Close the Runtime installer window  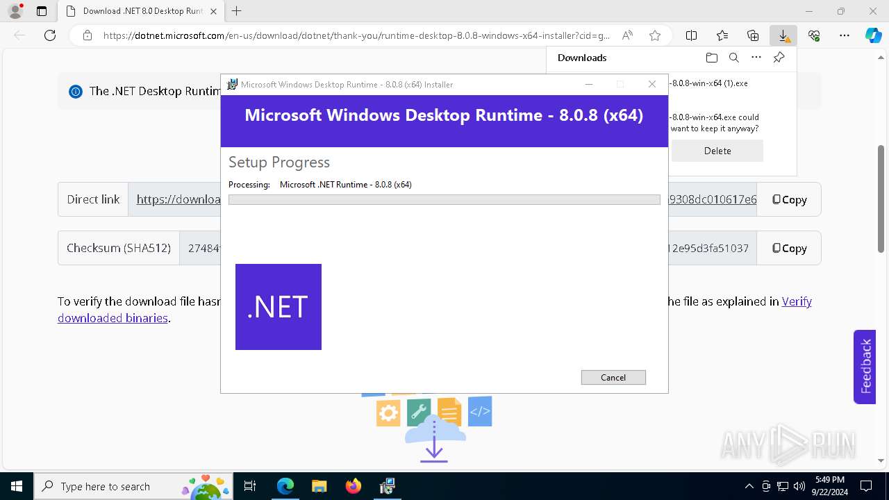click(651, 84)
